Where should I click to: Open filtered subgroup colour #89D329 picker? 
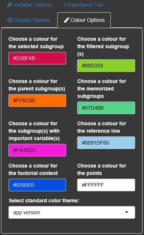coord(106,66)
